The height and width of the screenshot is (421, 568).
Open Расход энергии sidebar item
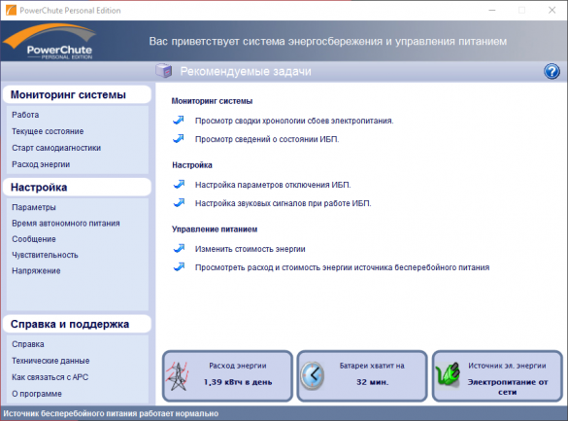pyautogui.click(x=41, y=164)
